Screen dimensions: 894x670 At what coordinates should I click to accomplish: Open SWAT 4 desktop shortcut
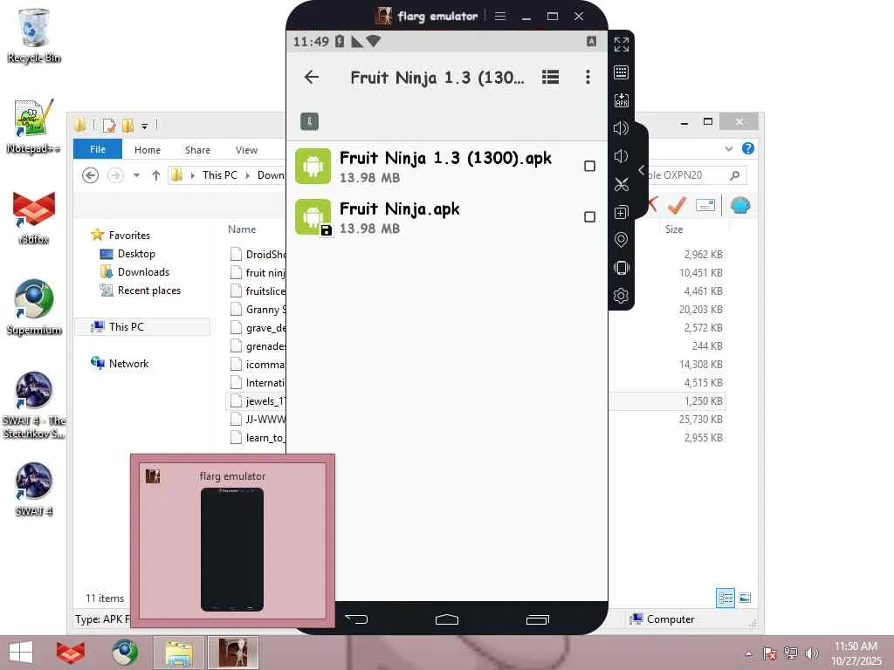(34, 489)
